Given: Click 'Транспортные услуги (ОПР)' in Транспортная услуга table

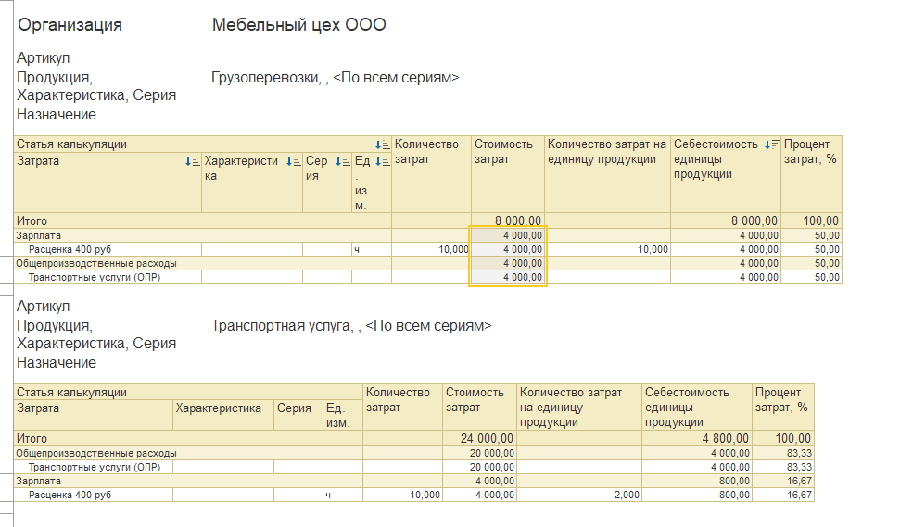Looking at the screenshot, I should (x=95, y=467).
